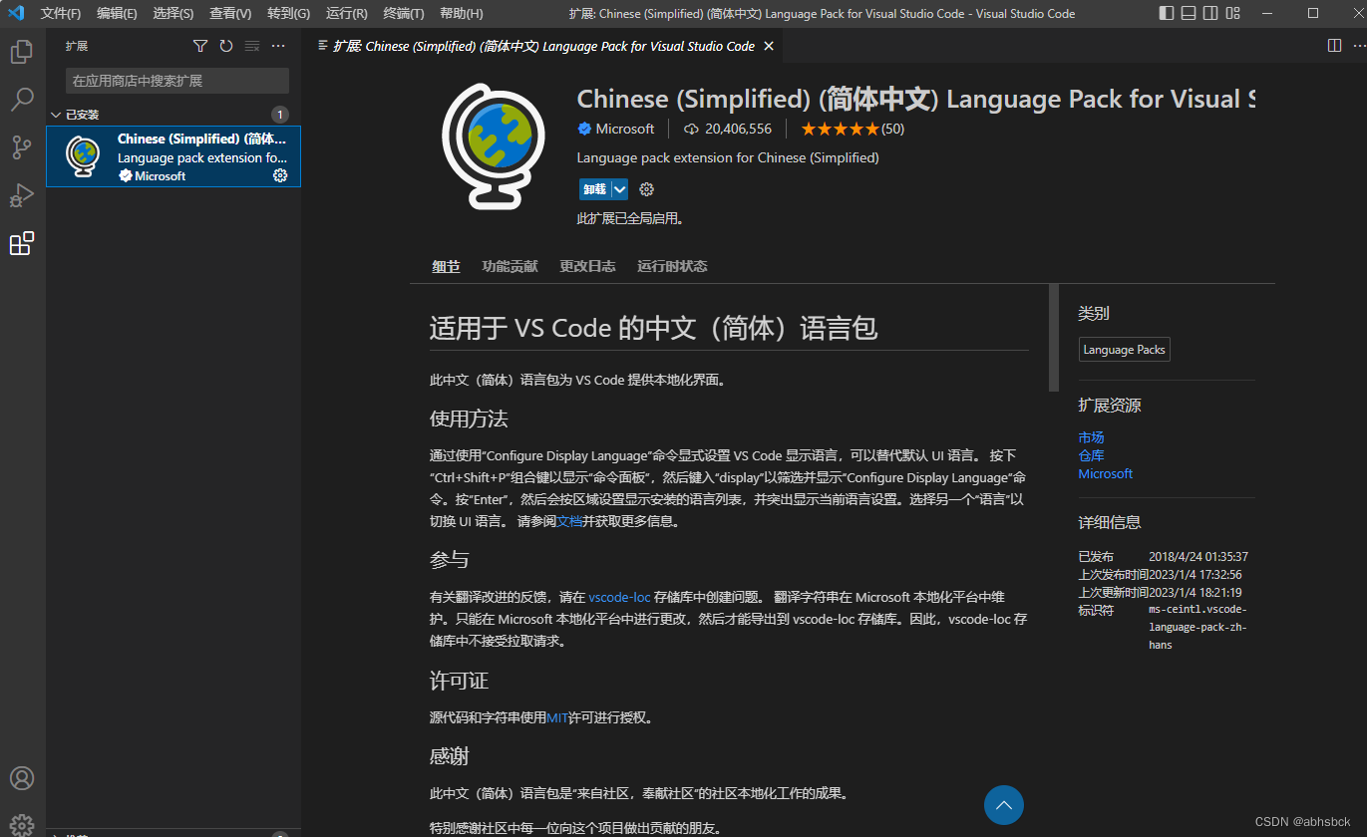Screen dimensions: 1367x837
Task: Click the installed count badge 1
Action: (280, 115)
